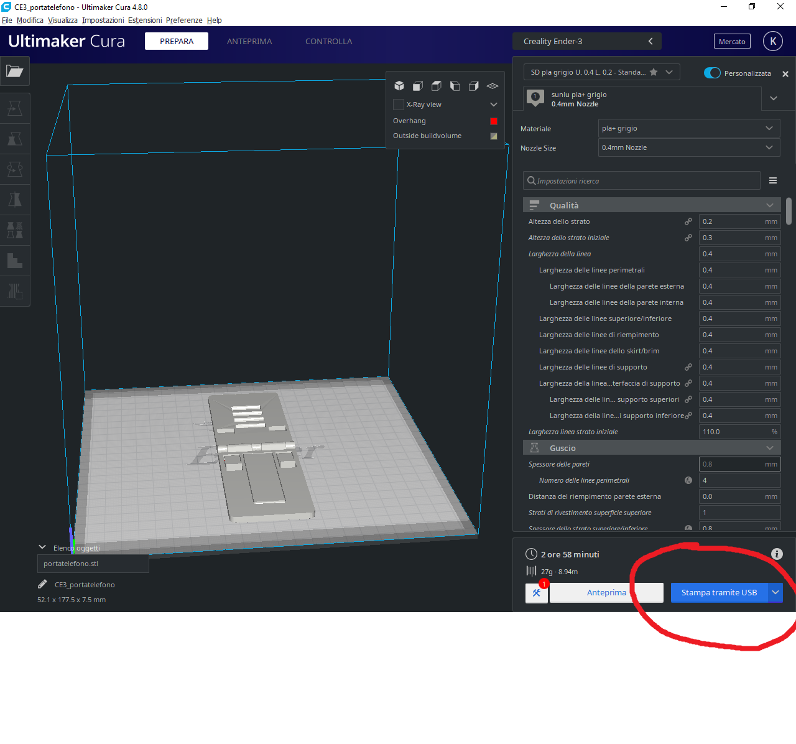Enable the X-Ray view checkbox
The height and width of the screenshot is (744, 796).
point(399,105)
